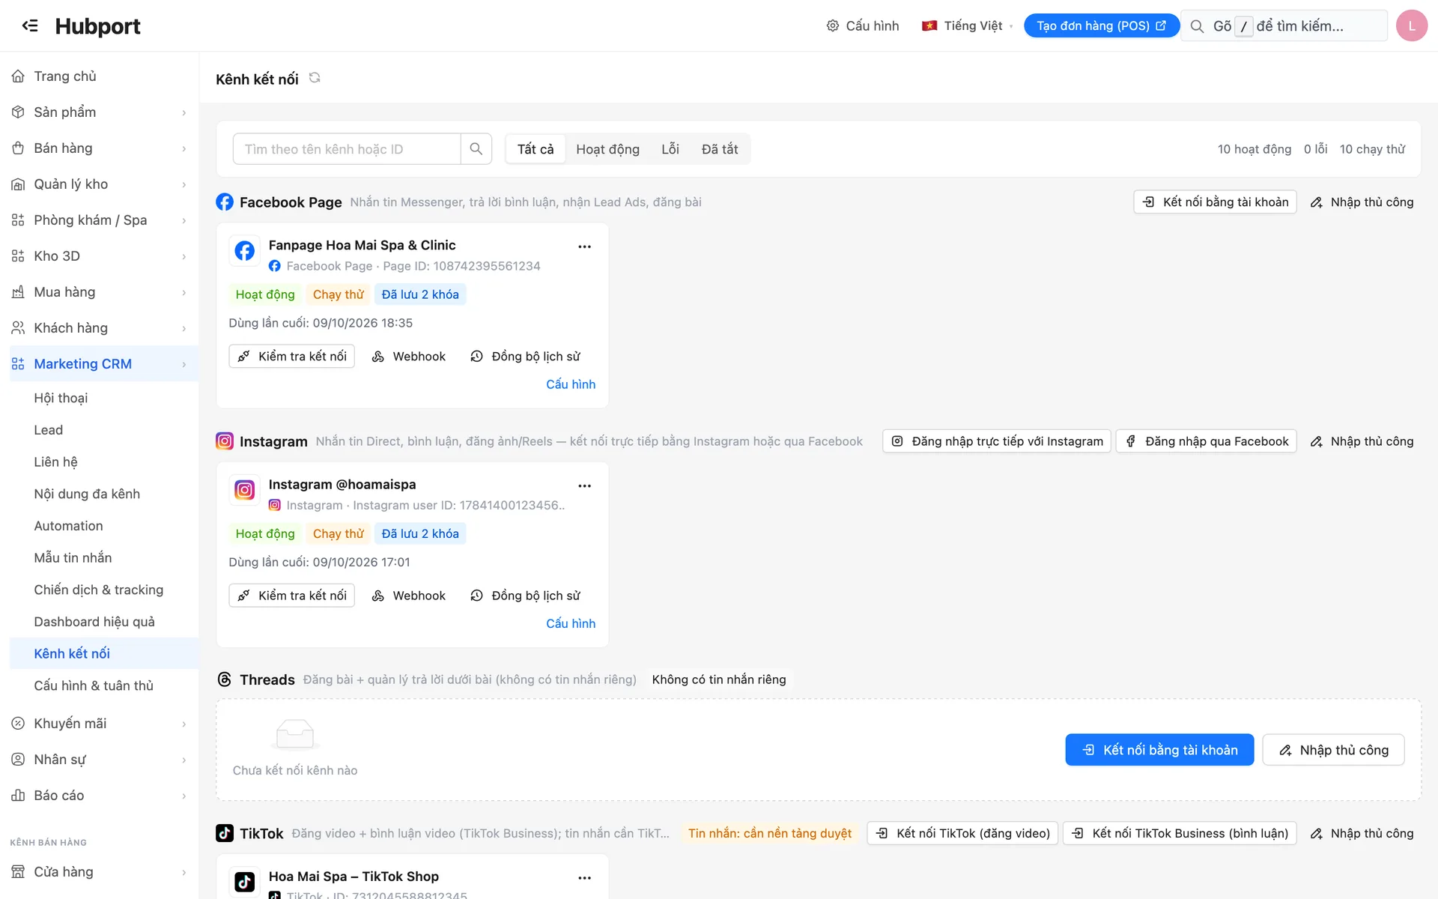Switch to the Hoạt động filter tab

[x=607, y=149]
